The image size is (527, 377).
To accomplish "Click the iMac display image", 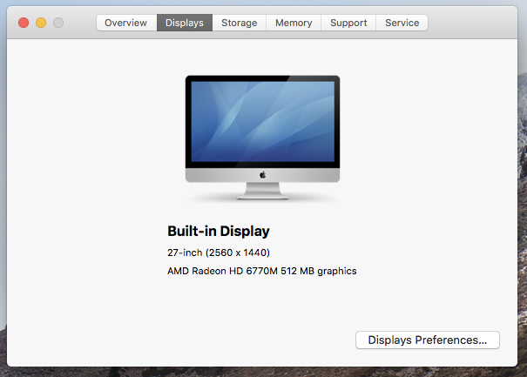I will tap(262, 138).
